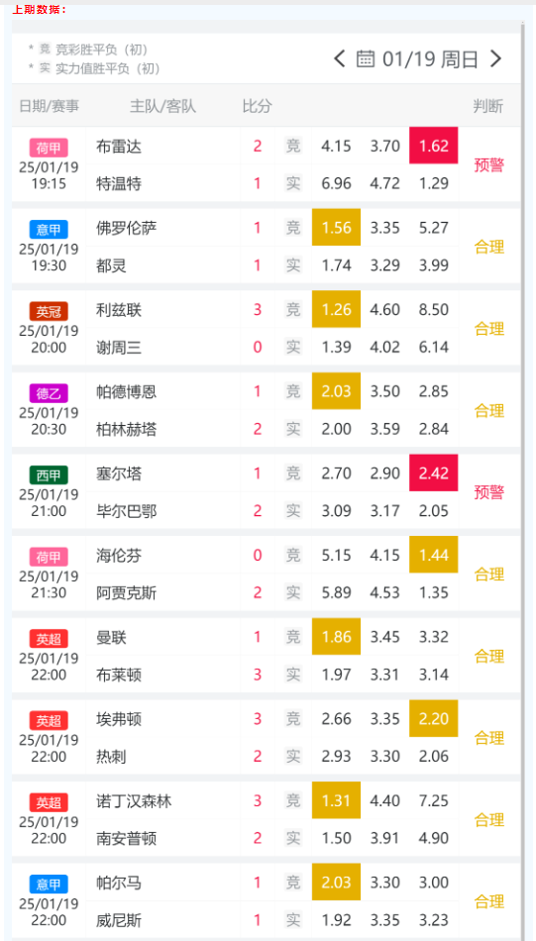Open the calendar icon date picker
This screenshot has width=536, height=941.
click(366, 58)
